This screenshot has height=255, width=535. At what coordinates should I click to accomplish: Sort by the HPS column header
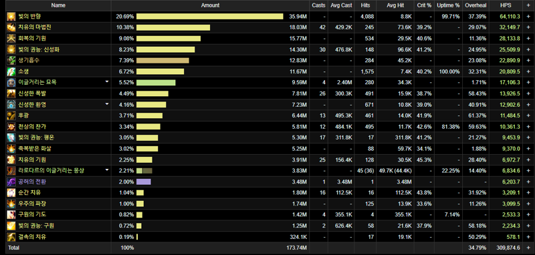[506, 5]
